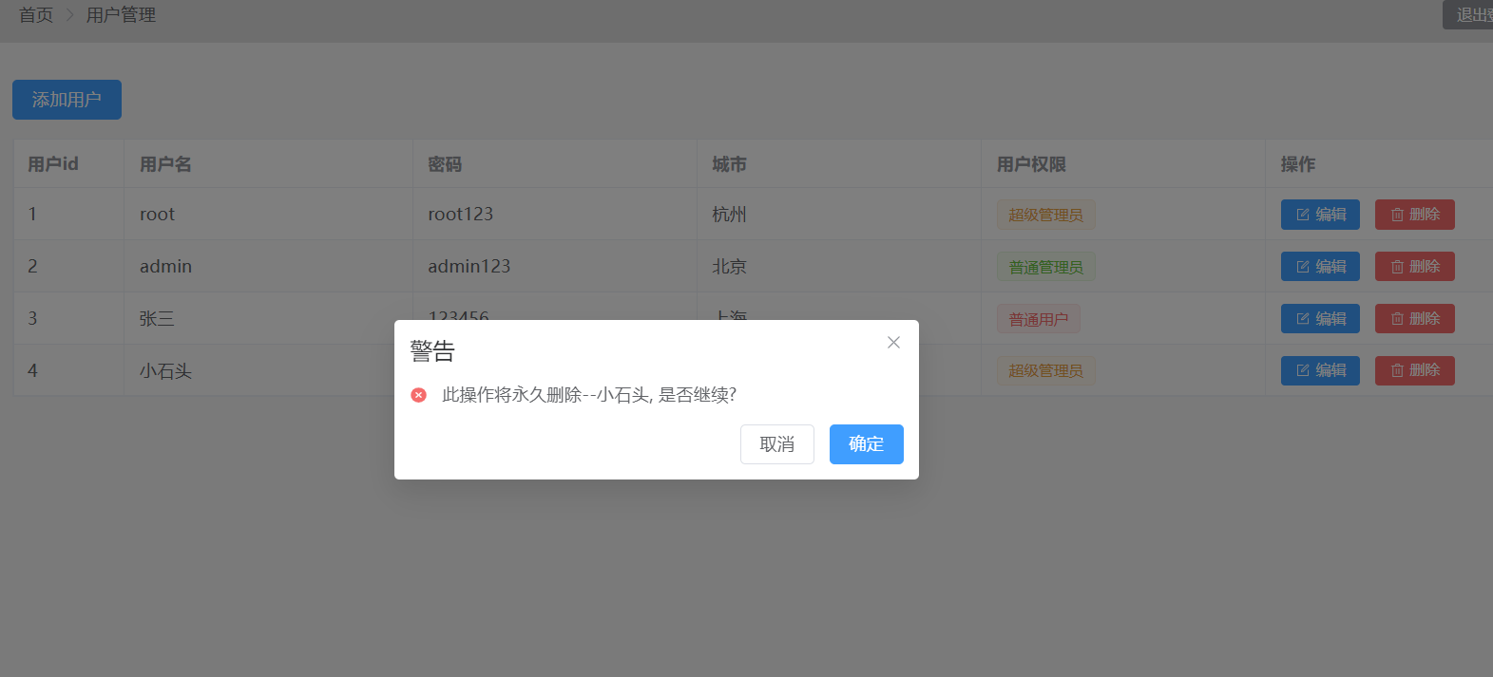Screen dimensions: 1493x677
Task: Click the 超级管理员 tag in root row
Action: [1045, 215]
